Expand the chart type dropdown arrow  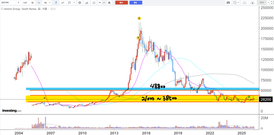(74, 3)
